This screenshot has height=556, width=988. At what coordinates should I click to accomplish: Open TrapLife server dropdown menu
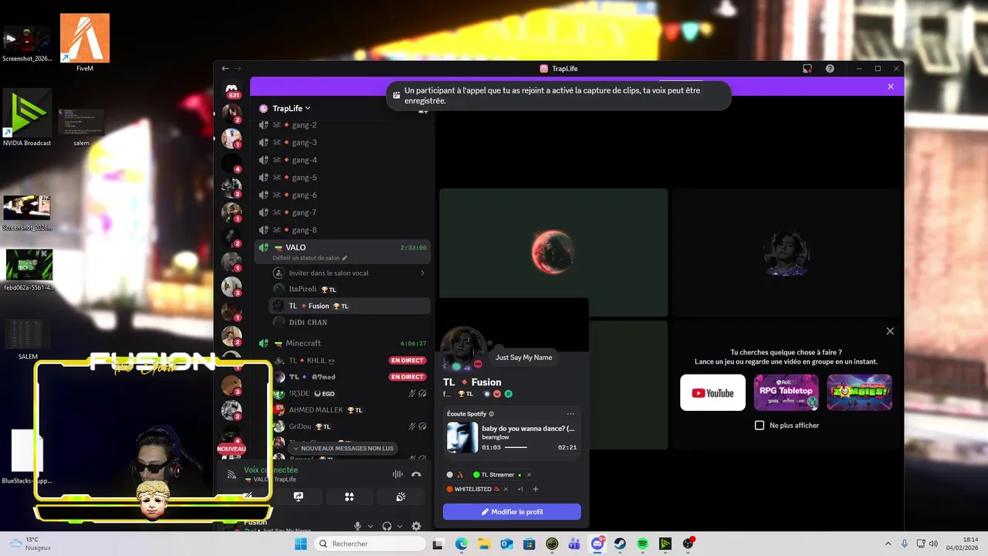click(x=290, y=108)
